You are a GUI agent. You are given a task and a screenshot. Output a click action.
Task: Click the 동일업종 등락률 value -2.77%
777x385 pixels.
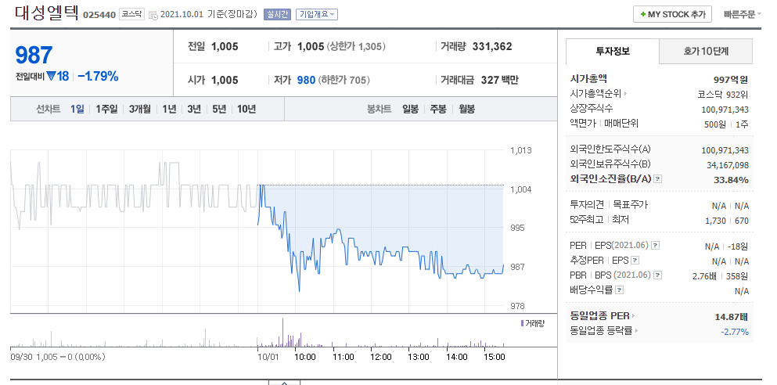tap(735, 332)
